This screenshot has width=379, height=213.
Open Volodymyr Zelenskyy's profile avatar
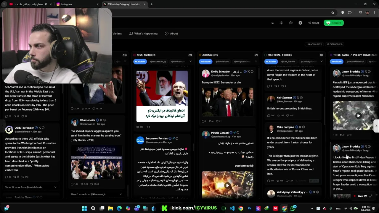271,194
